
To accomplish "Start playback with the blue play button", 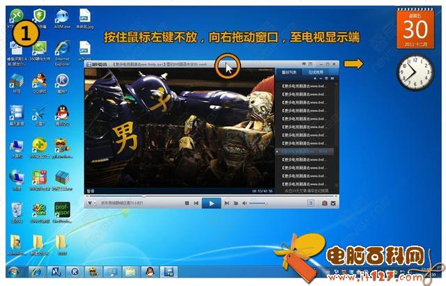I will 211,203.
